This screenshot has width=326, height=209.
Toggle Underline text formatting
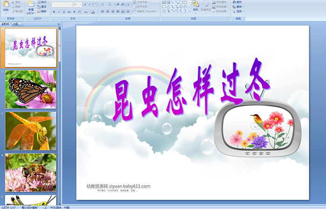pos(64,11)
